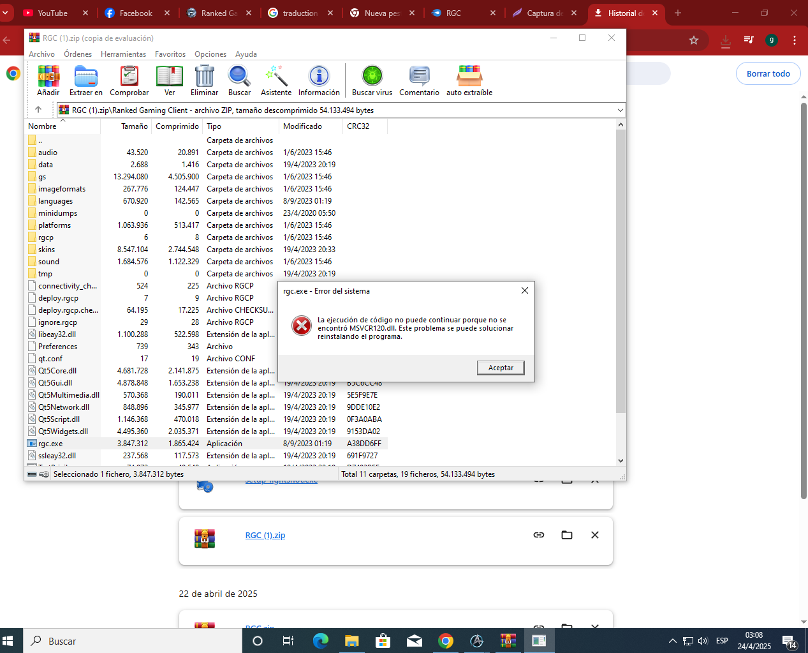Select the skins folder

(x=207, y=250)
